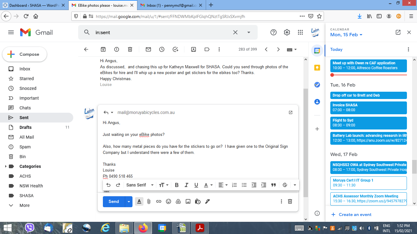
Task: Discard the draft with the trash icon
Action: click(290, 201)
